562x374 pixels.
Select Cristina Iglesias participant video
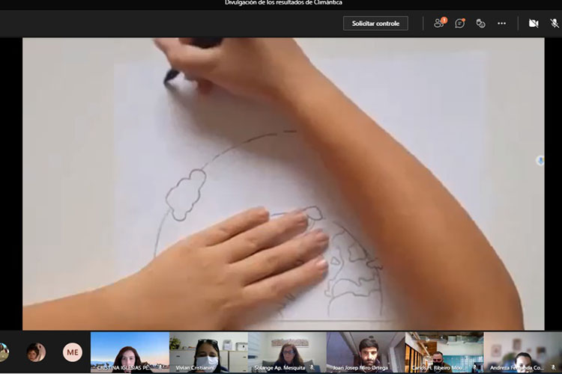tap(130, 352)
